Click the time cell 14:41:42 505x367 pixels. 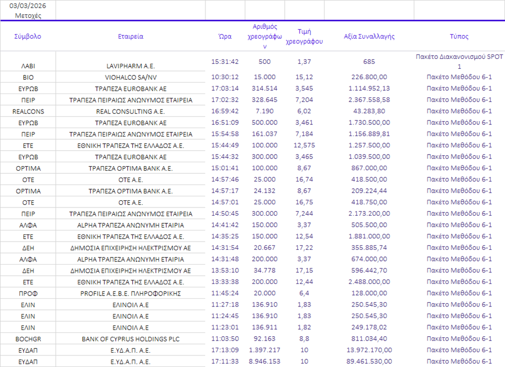coord(225,225)
